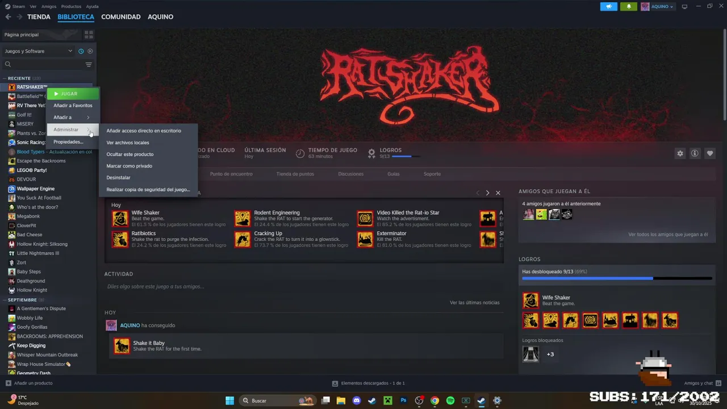The image size is (727, 409).
Task: Select Wallpaper Engine in library list
Action: point(36,189)
